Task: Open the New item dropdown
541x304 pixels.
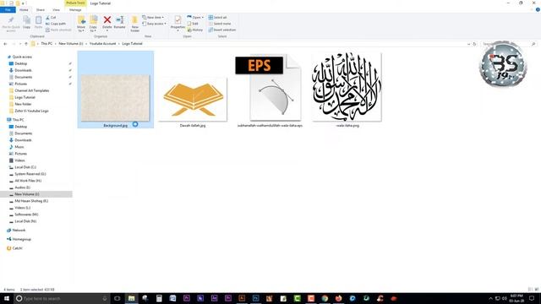Action: (153, 17)
